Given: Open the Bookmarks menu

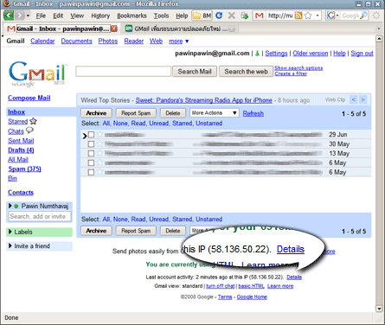Looking at the screenshot, I should (132, 16).
